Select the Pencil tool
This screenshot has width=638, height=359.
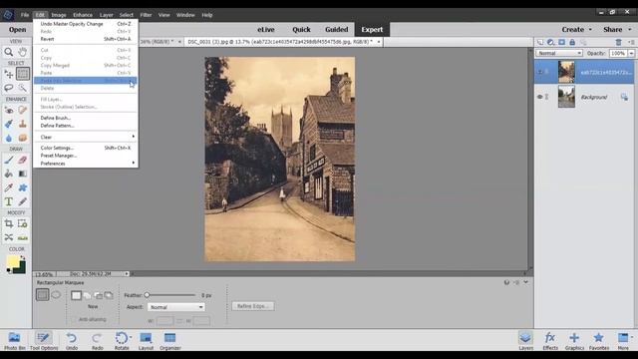coord(22,201)
